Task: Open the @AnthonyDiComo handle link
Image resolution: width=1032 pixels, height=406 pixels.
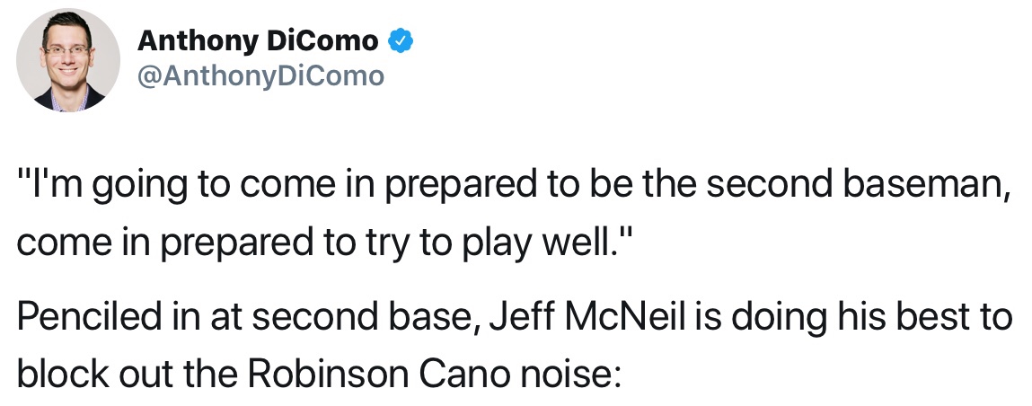Action: click(x=260, y=75)
